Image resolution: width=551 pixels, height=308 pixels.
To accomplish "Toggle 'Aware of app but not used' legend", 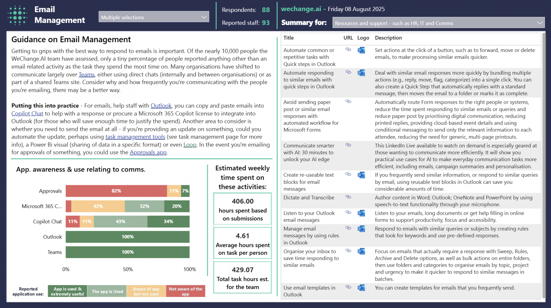I will (146, 291).
